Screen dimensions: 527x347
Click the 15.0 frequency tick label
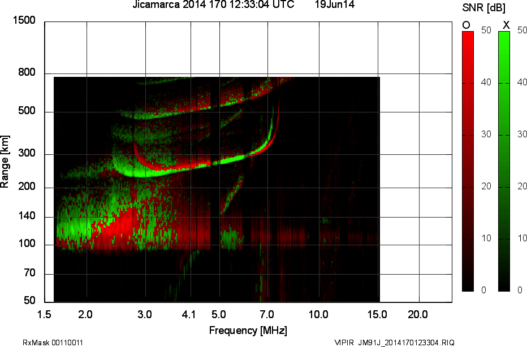tap(377, 315)
